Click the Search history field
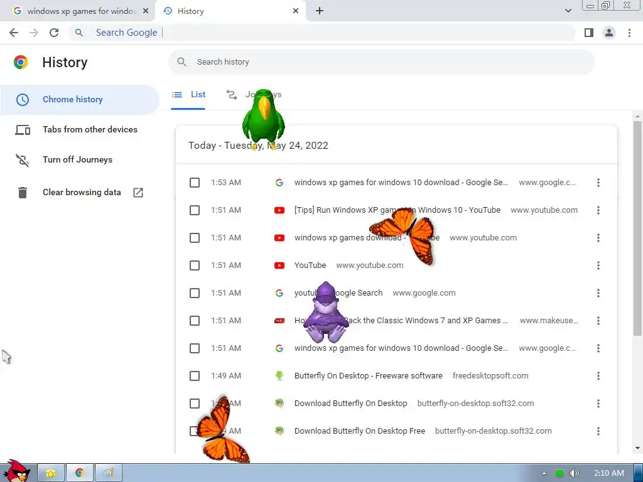Viewport: 643px width, 482px height. pyautogui.click(x=381, y=62)
